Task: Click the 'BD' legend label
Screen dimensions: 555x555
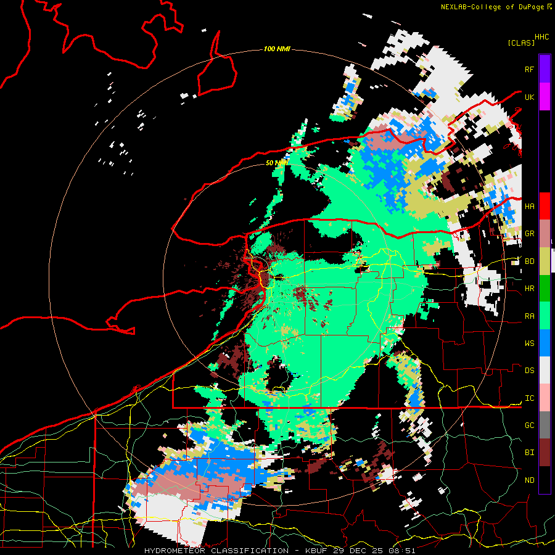Action: click(529, 261)
